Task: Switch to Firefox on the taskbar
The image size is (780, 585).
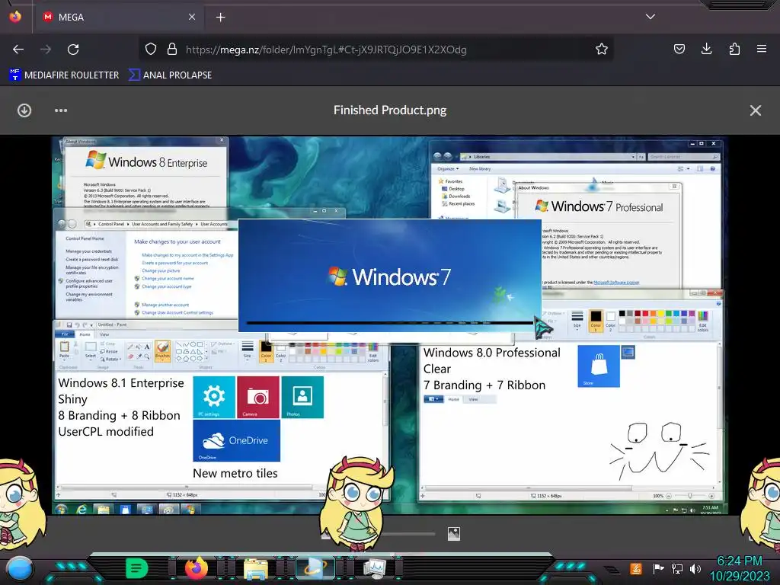Action: (x=197, y=568)
